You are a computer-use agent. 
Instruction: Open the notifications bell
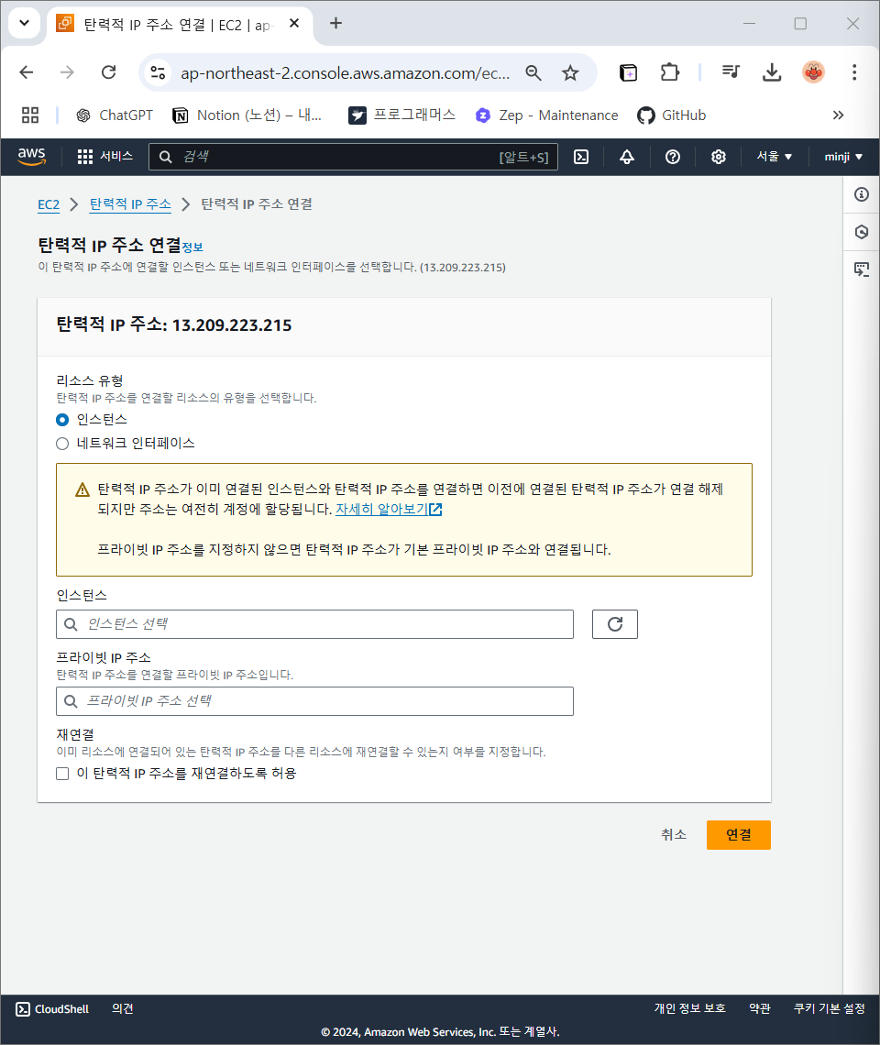(627, 157)
